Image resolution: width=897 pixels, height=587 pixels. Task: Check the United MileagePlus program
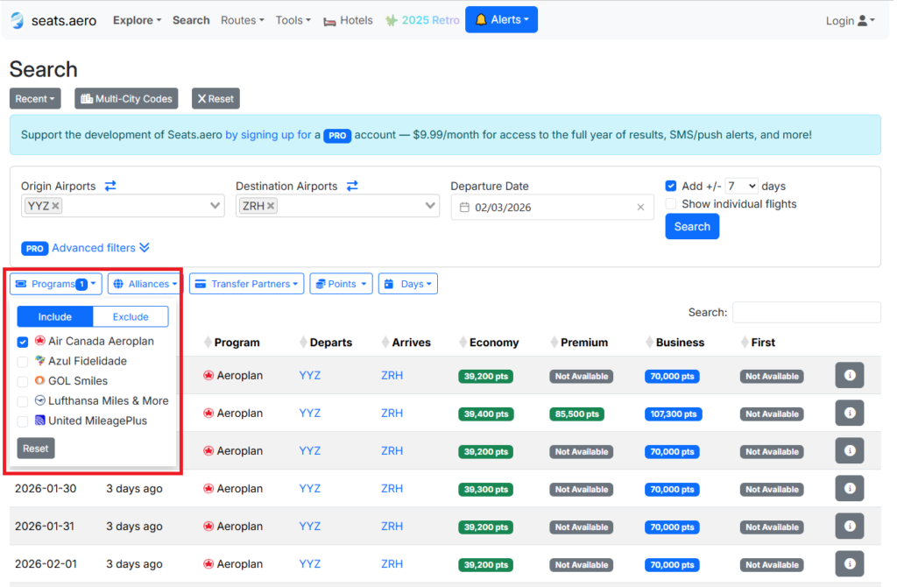(23, 421)
